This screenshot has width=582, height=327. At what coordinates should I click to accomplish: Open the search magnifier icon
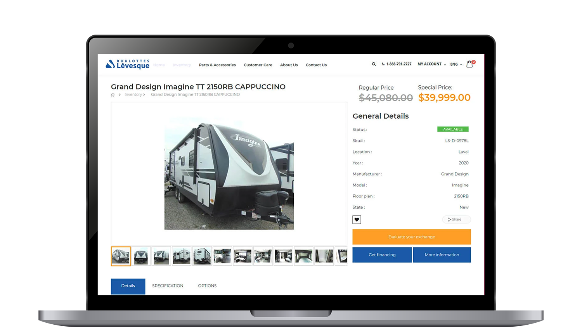click(374, 64)
